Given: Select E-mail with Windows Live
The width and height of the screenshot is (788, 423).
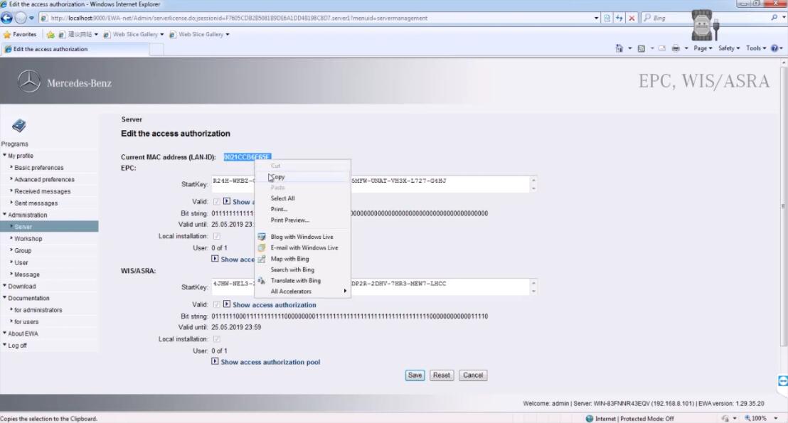Looking at the screenshot, I should [x=302, y=247].
